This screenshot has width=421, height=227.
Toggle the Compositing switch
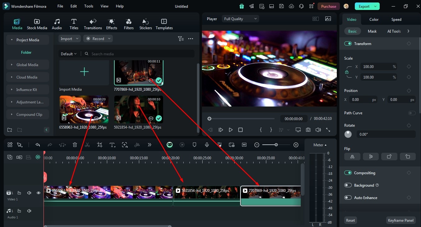[348, 173]
